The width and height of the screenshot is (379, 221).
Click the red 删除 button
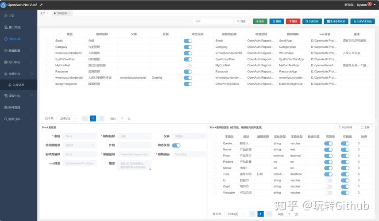pos(293,22)
